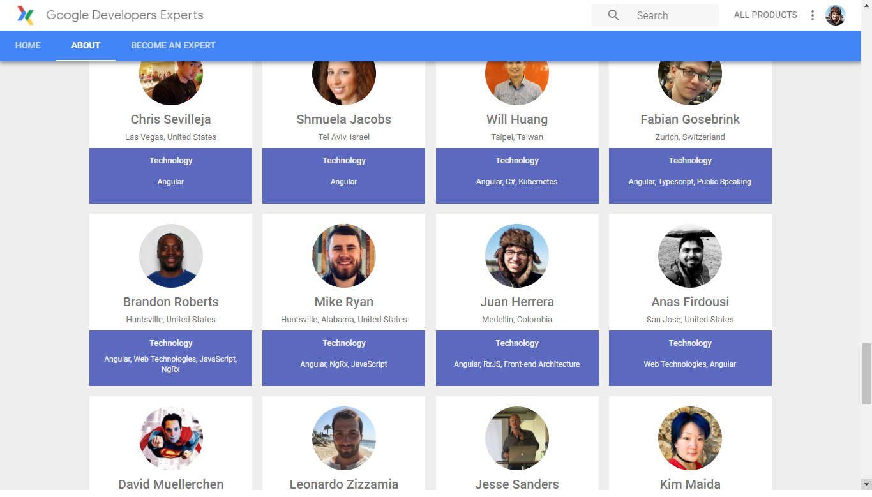Go to the HOME tab
This screenshot has height=497, width=872.
click(x=28, y=45)
